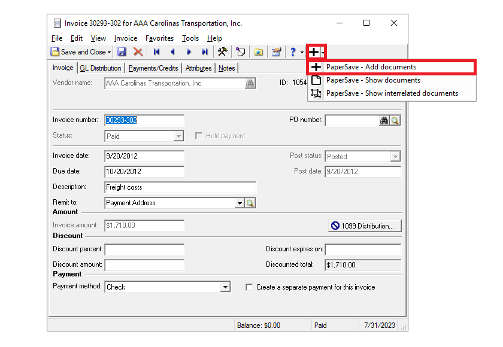Click the 1099 Distribution button

coord(365,226)
